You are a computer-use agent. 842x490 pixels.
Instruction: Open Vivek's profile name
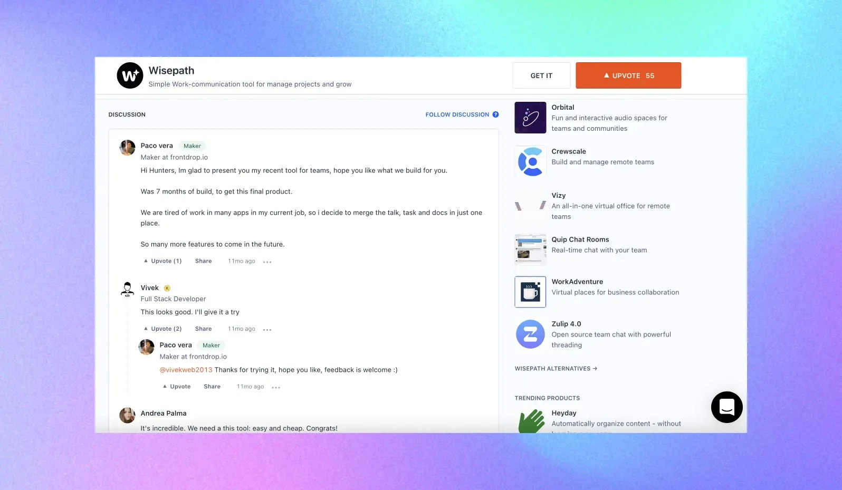tap(149, 287)
